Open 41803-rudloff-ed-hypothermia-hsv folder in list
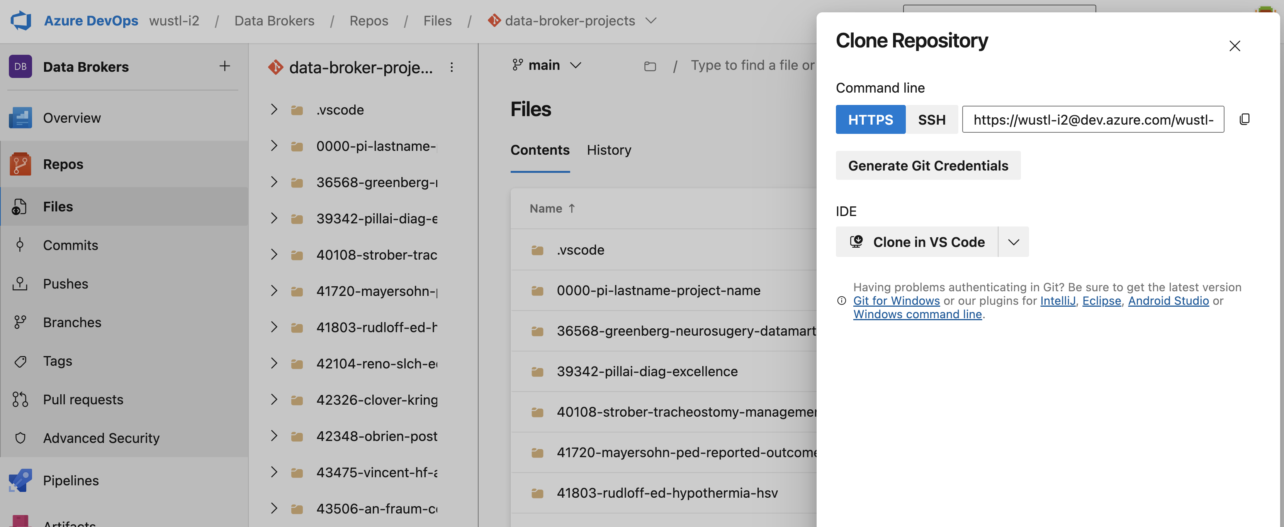 (x=667, y=493)
